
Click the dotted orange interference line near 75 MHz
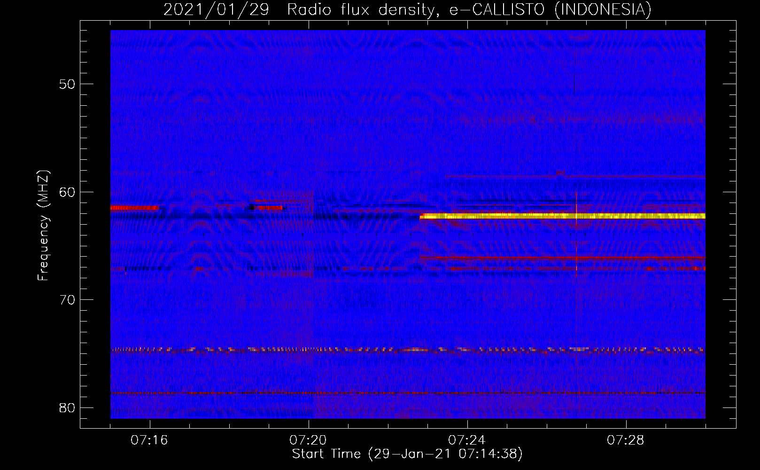[408, 350]
